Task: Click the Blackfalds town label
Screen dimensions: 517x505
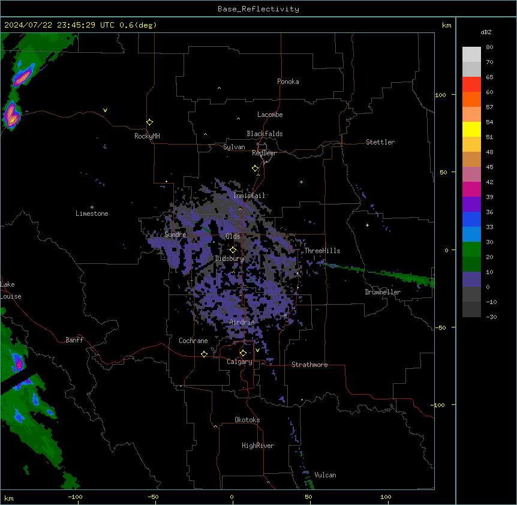Action: (x=264, y=134)
